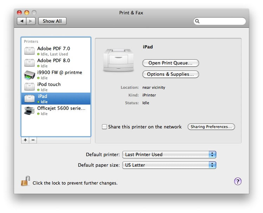263x213 pixels.
Task: Select the Officejet 5600 series printer icon
Action: (x=30, y=111)
